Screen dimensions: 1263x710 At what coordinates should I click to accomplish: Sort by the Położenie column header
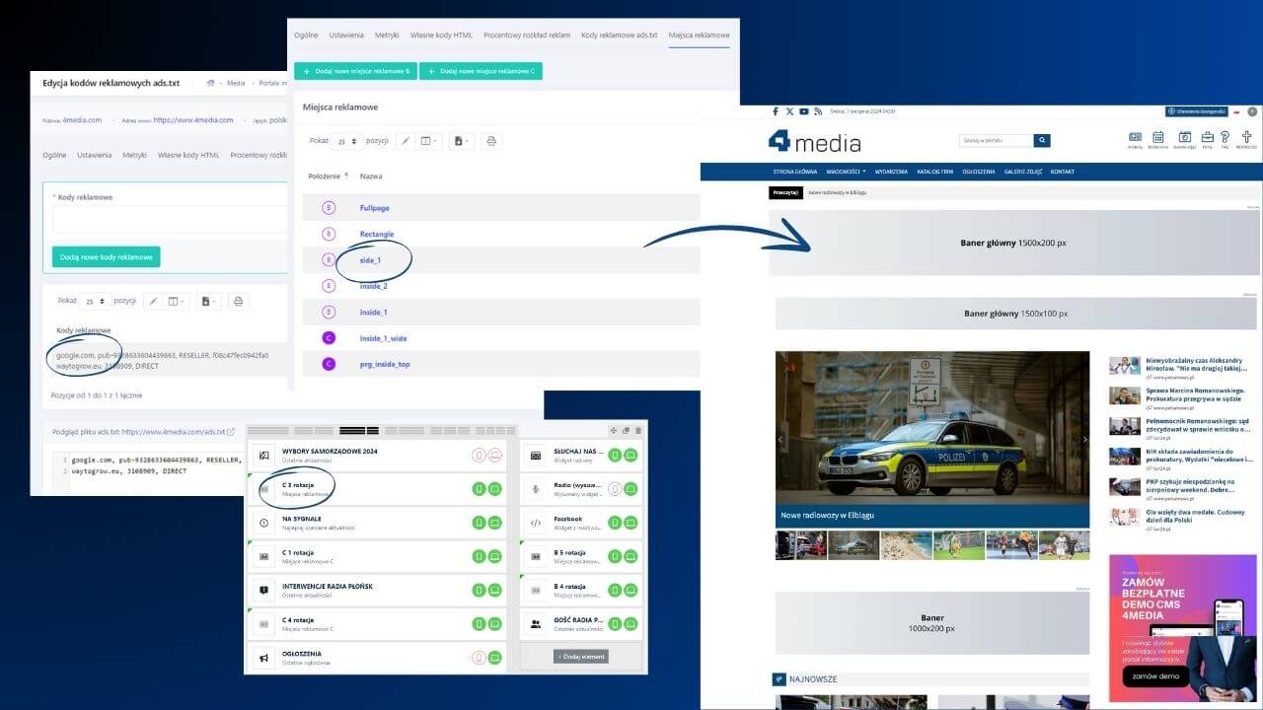[x=329, y=176]
